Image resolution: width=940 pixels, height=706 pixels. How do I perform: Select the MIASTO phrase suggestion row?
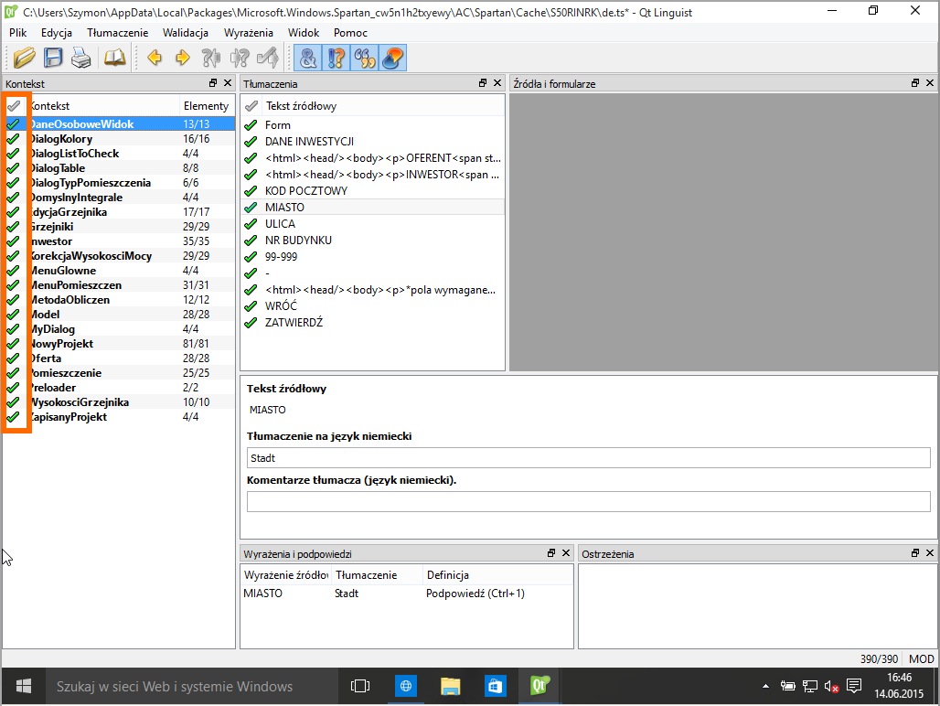point(407,594)
